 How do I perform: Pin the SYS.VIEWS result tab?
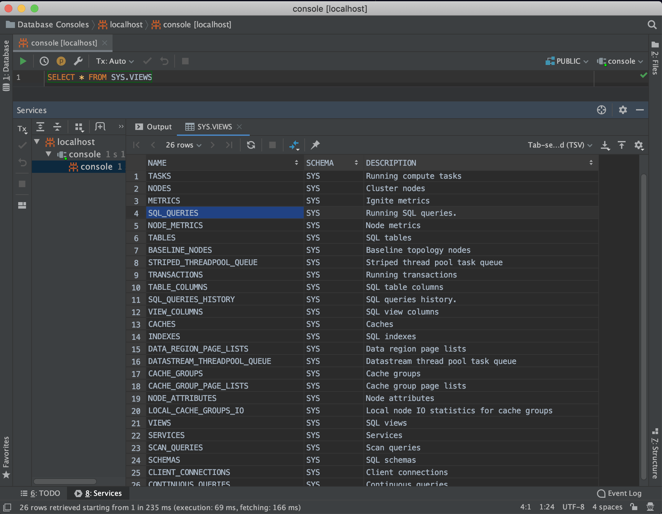315,145
